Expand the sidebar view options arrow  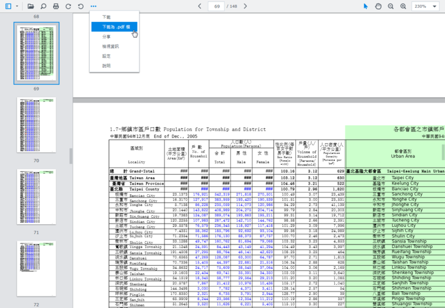pyautogui.click(x=17, y=6)
